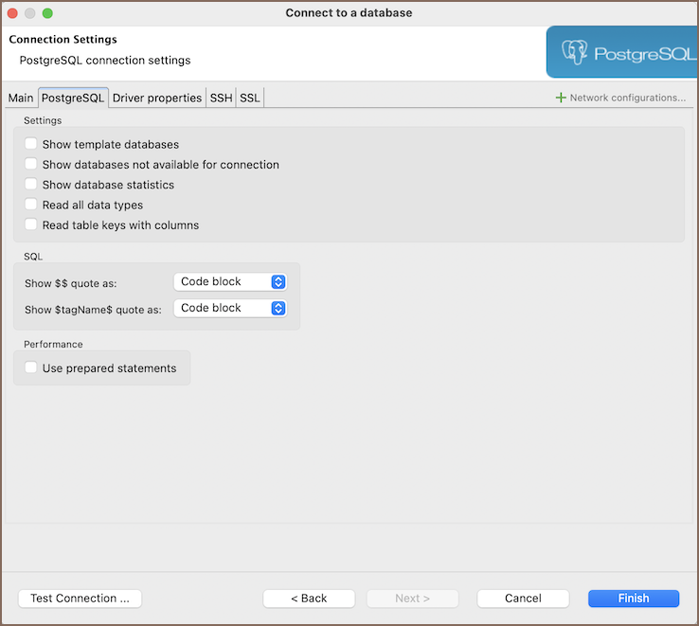This screenshot has width=699, height=626.
Task: Toggle Read table keys with columns
Action: tap(31, 225)
